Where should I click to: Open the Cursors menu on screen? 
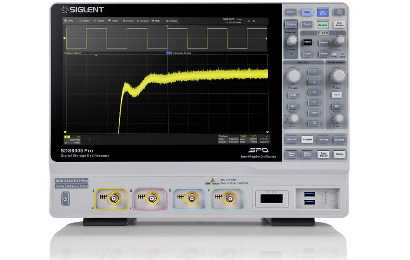click(128, 21)
